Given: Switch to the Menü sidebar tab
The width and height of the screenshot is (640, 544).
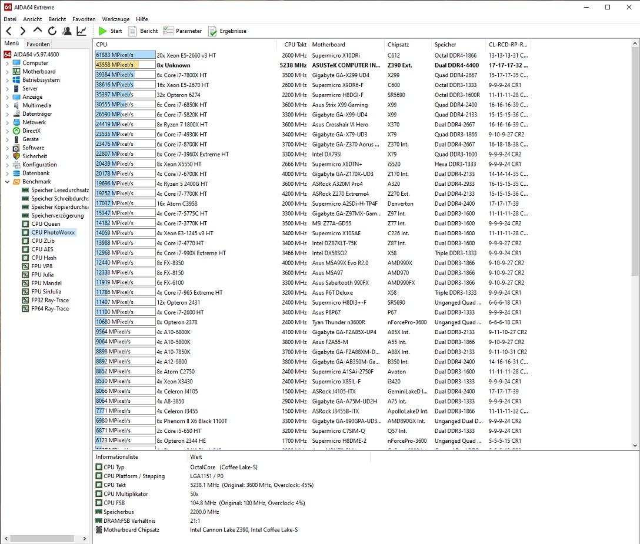Looking at the screenshot, I should (11, 44).
